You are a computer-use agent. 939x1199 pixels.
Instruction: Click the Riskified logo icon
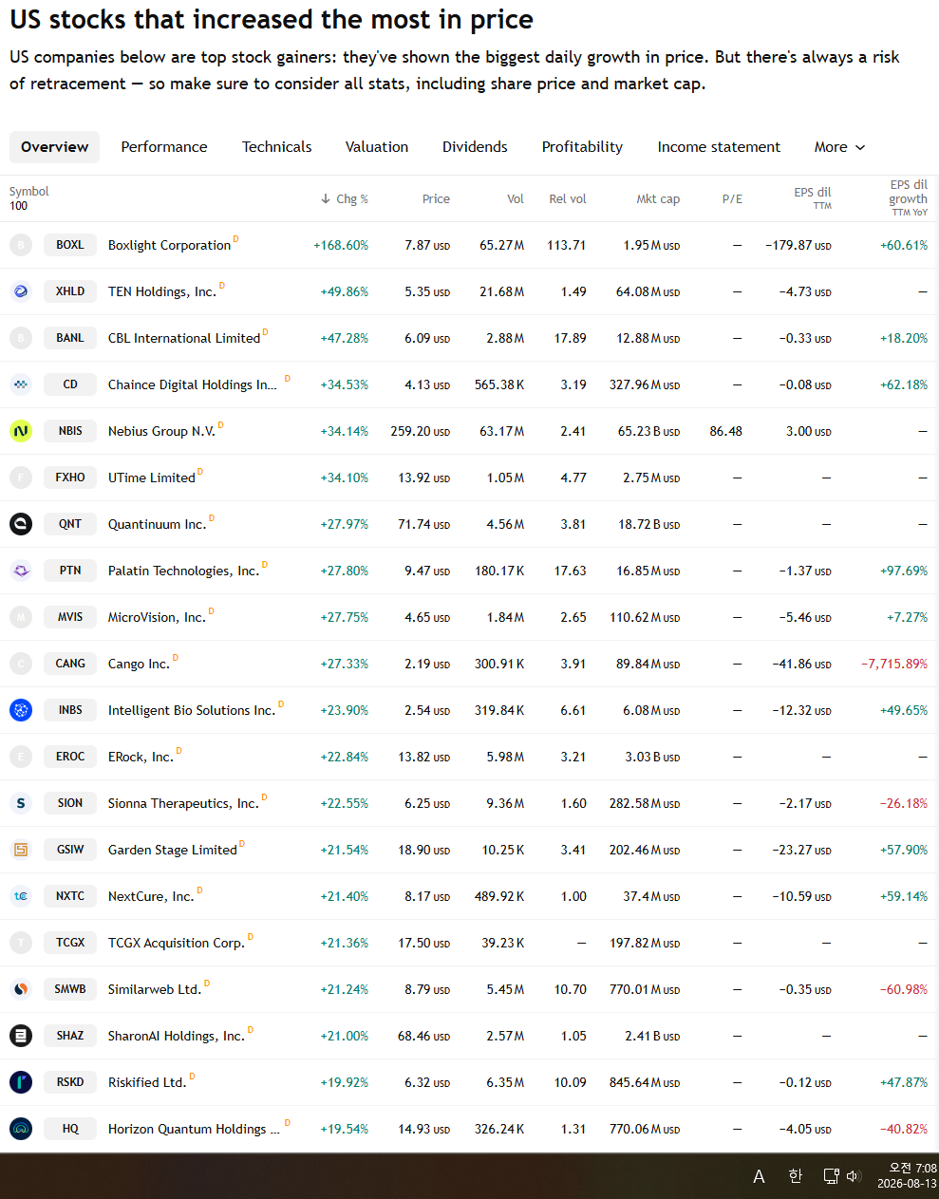pyautogui.click(x=21, y=1082)
